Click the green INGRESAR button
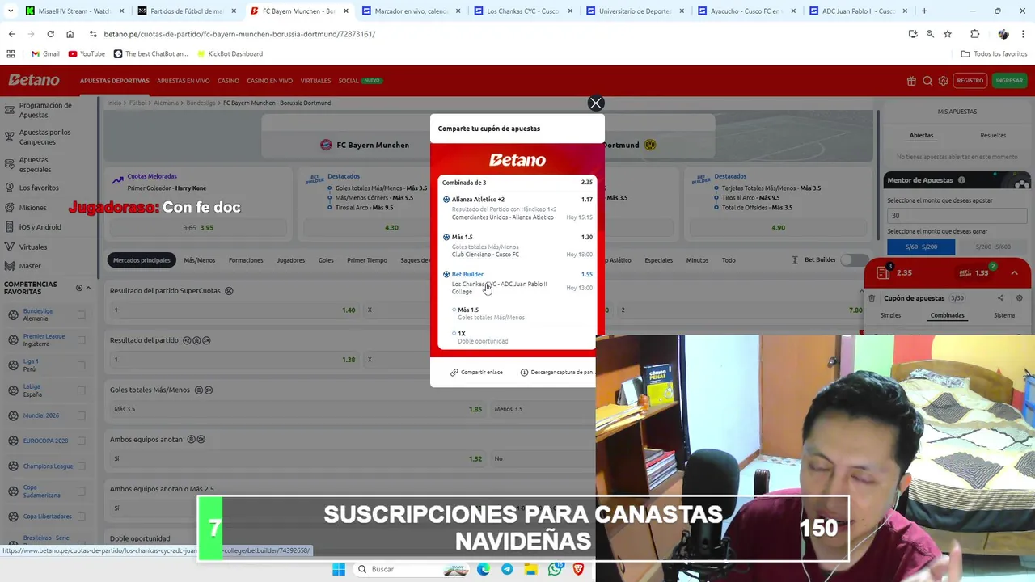 pyautogui.click(x=1009, y=81)
